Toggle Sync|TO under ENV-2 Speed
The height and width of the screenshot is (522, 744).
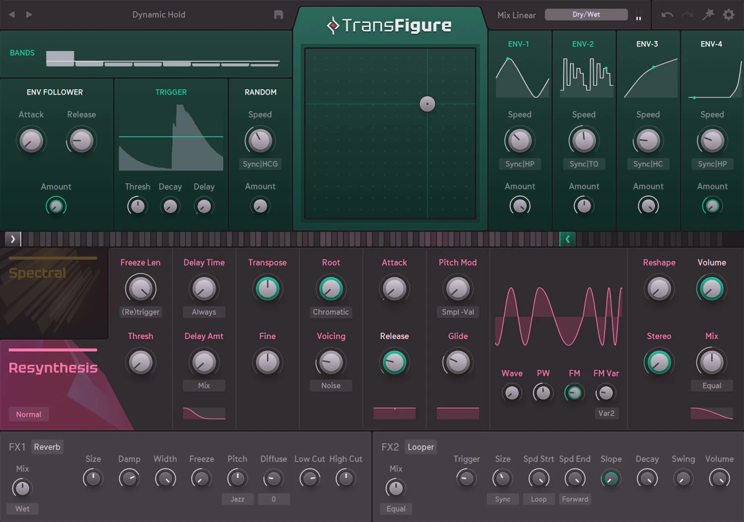(x=584, y=164)
